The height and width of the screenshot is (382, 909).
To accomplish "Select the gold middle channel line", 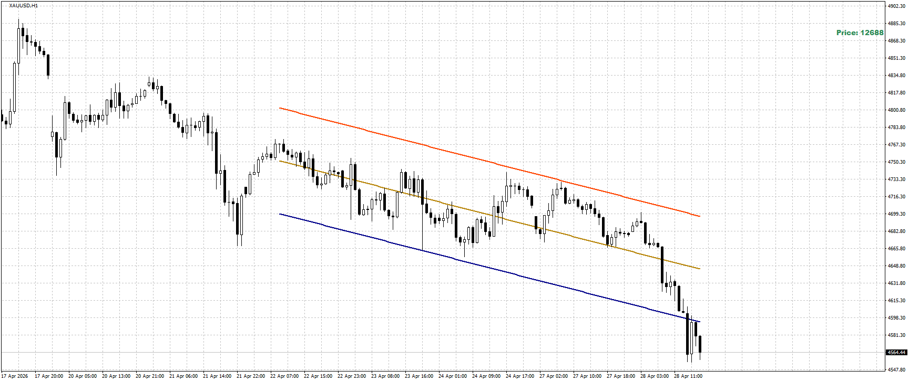I will click(x=489, y=215).
